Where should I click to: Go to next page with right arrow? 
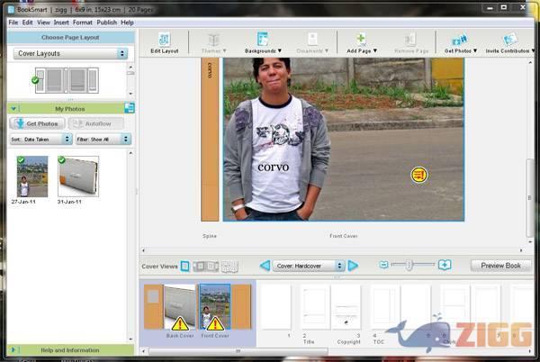pyautogui.click(x=353, y=266)
